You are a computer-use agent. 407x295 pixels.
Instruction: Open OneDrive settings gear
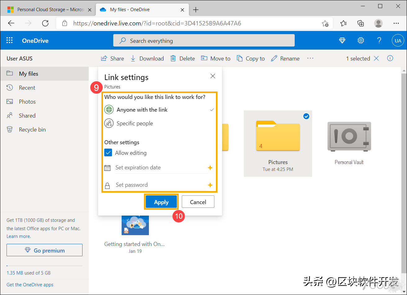coord(360,40)
